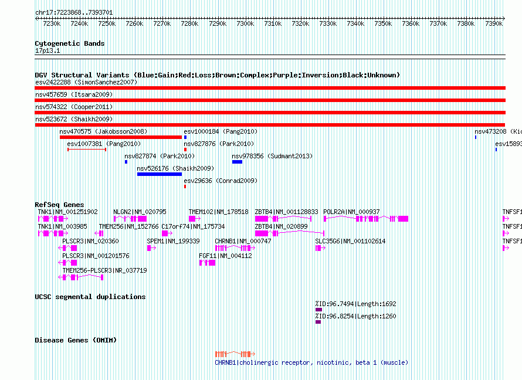Click the POLR2A|NM_000937 gene glyph
This screenshot has width=522, height=380.
coord(366,219)
